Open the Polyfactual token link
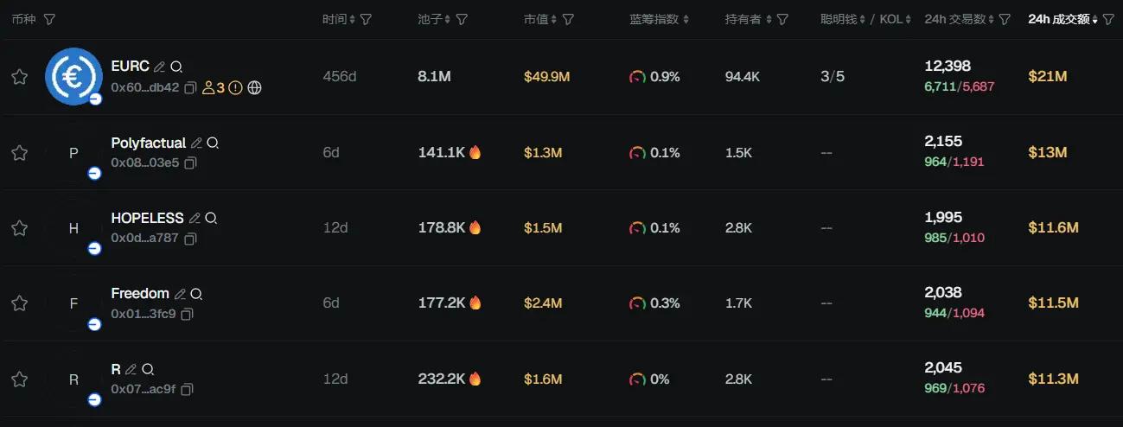Viewport: 1123px width, 427px height. click(x=149, y=143)
